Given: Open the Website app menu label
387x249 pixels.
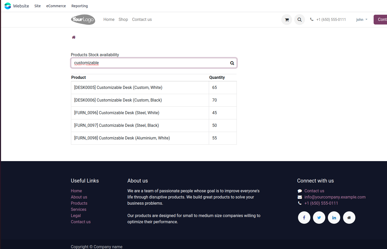Looking at the screenshot, I should pyautogui.click(x=21, y=6).
